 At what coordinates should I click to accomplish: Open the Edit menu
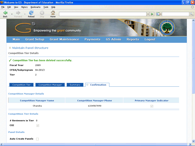[9, 7]
